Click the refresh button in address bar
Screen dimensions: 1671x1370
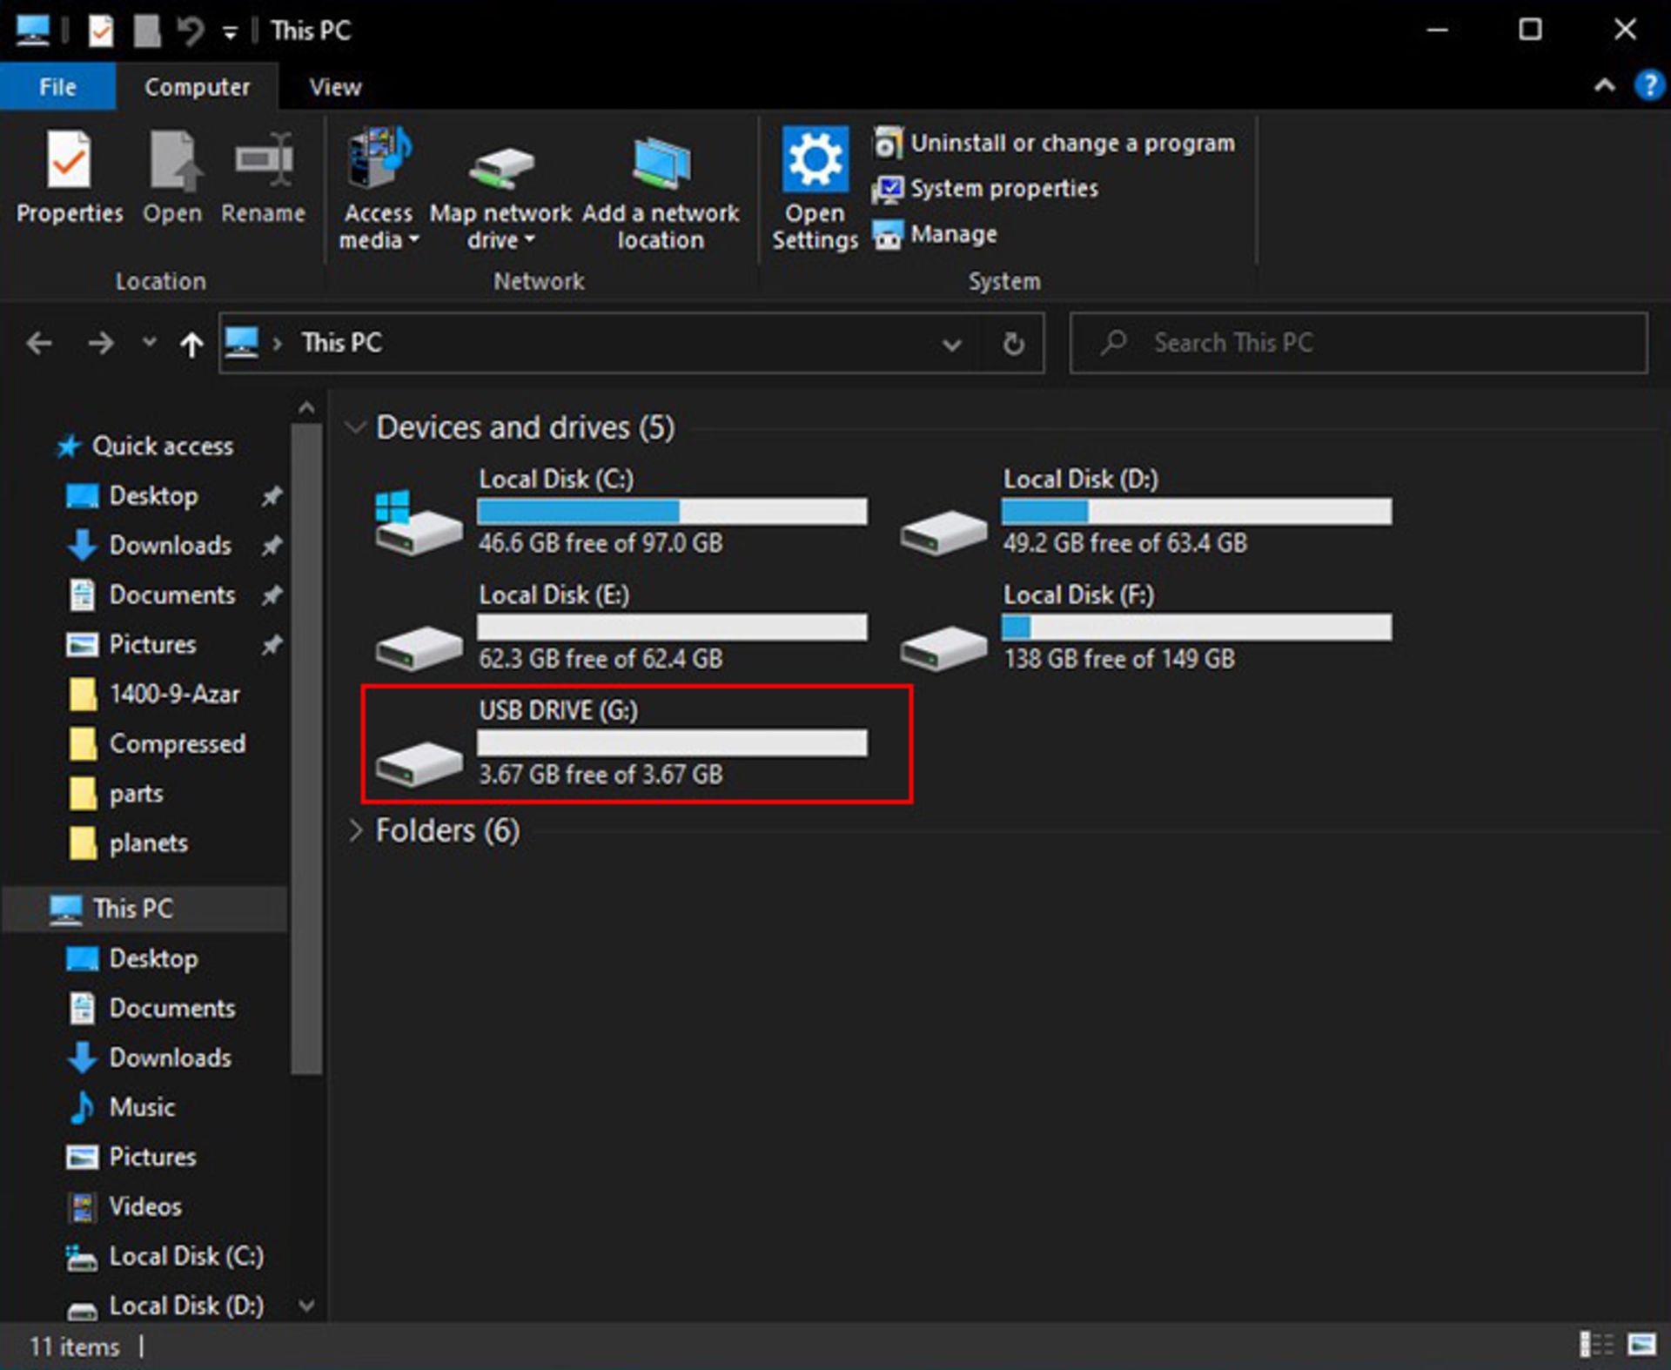pyautogui.click(x=1013, y=344)
